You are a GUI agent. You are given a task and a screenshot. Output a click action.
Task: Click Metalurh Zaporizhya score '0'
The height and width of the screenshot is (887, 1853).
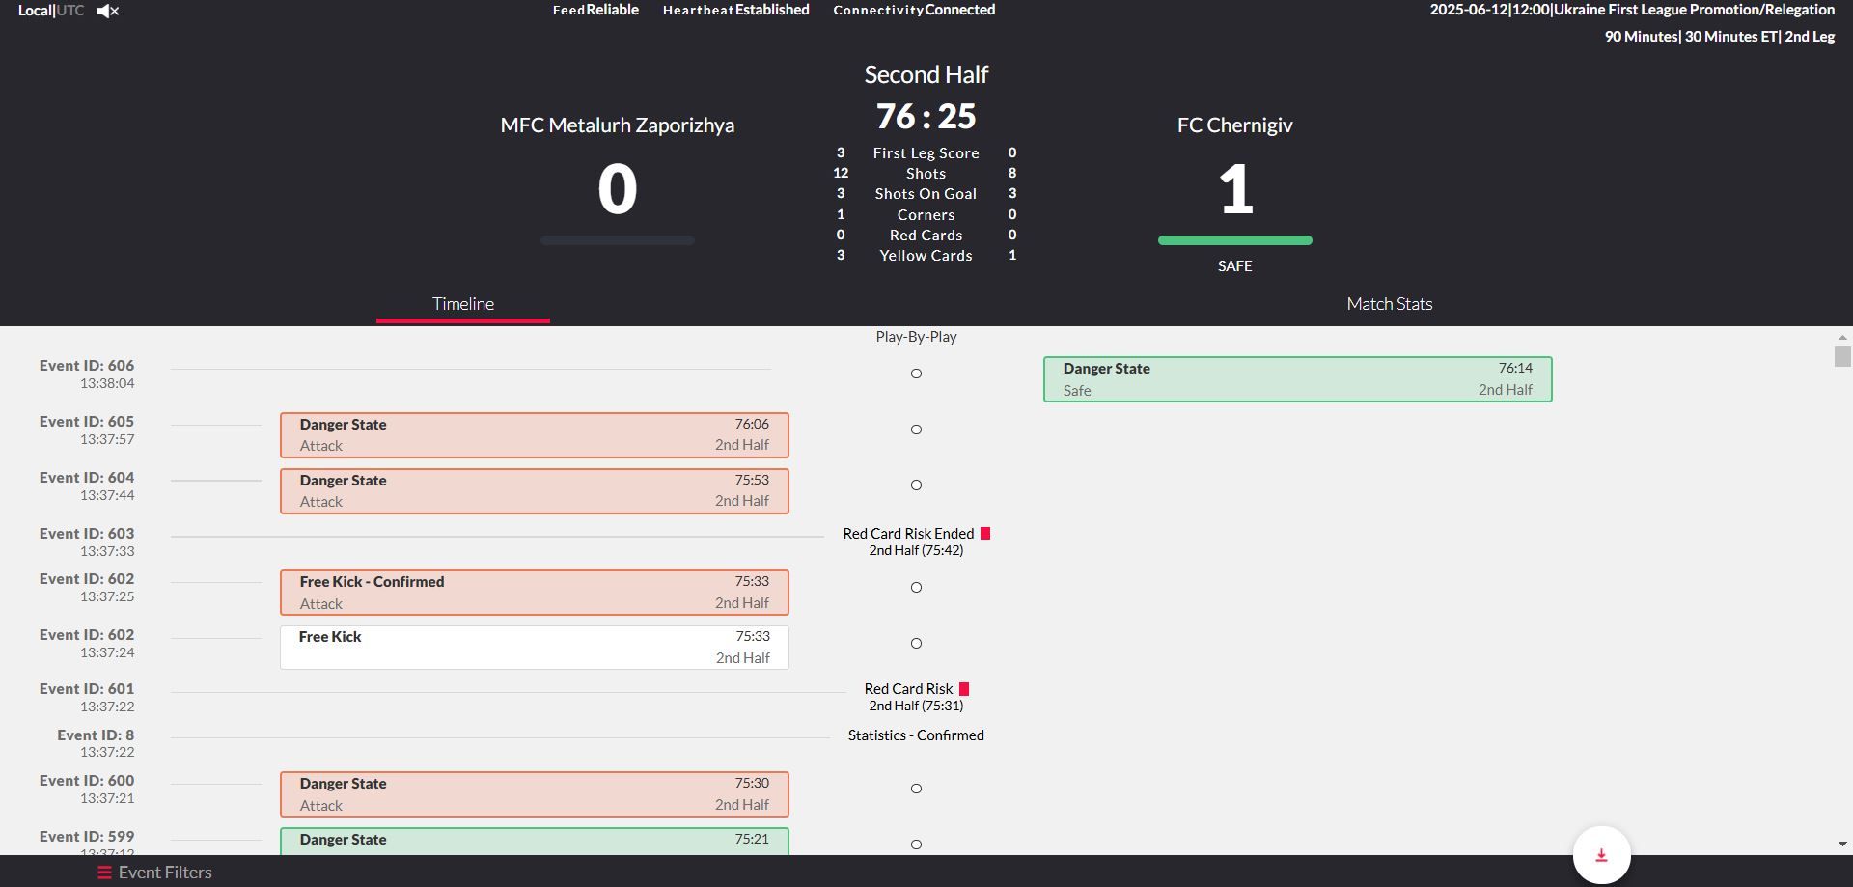pyautogui.click(x=617, y=189)
